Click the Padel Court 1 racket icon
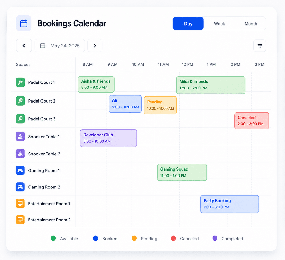 [20, 82]
